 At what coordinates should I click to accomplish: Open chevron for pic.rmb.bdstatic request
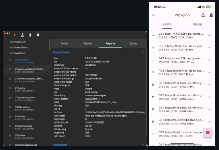(209, 122)
